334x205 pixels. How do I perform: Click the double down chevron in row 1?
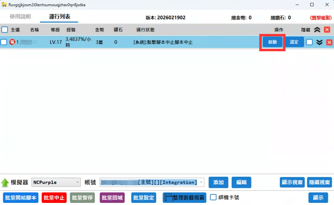click(319, 42)
